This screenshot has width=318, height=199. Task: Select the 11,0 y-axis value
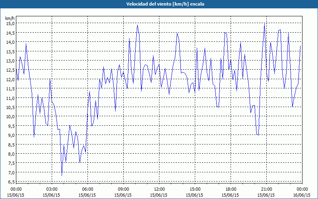click(11, 98)
